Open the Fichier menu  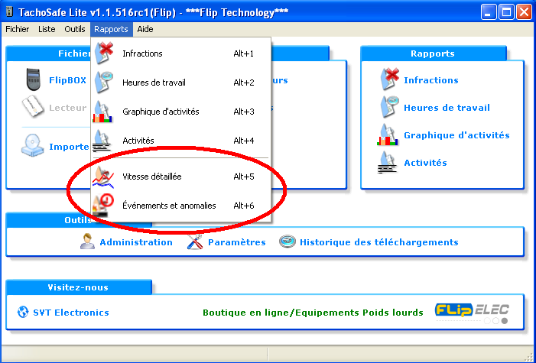[x=18, y=29]
